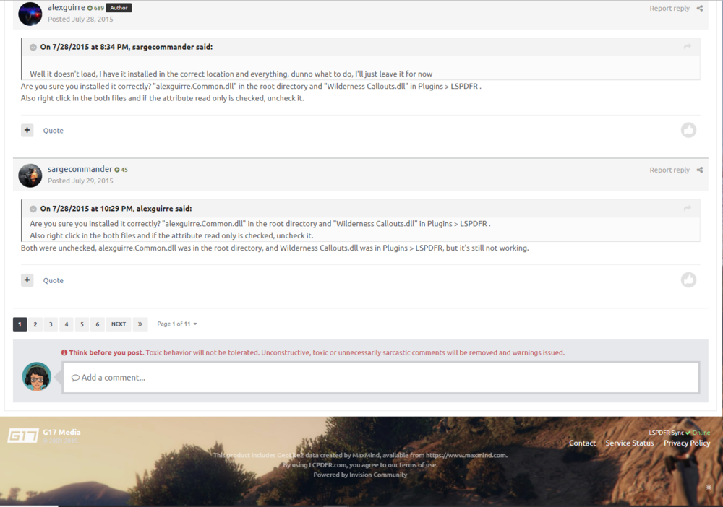Like alexguirre's reply with the thumbs-up icon
Screen dimensions: 723x507
point(688,130)
